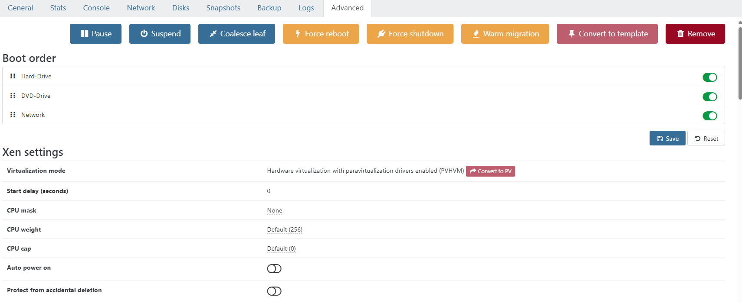The image size is (742, 303).
Task: Click the Pause VM button
Action: [95, 34]
